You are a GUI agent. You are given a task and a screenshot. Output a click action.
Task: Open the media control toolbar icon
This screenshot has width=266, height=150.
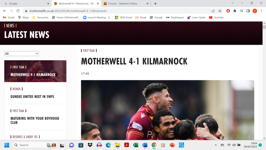click(241, 11)
